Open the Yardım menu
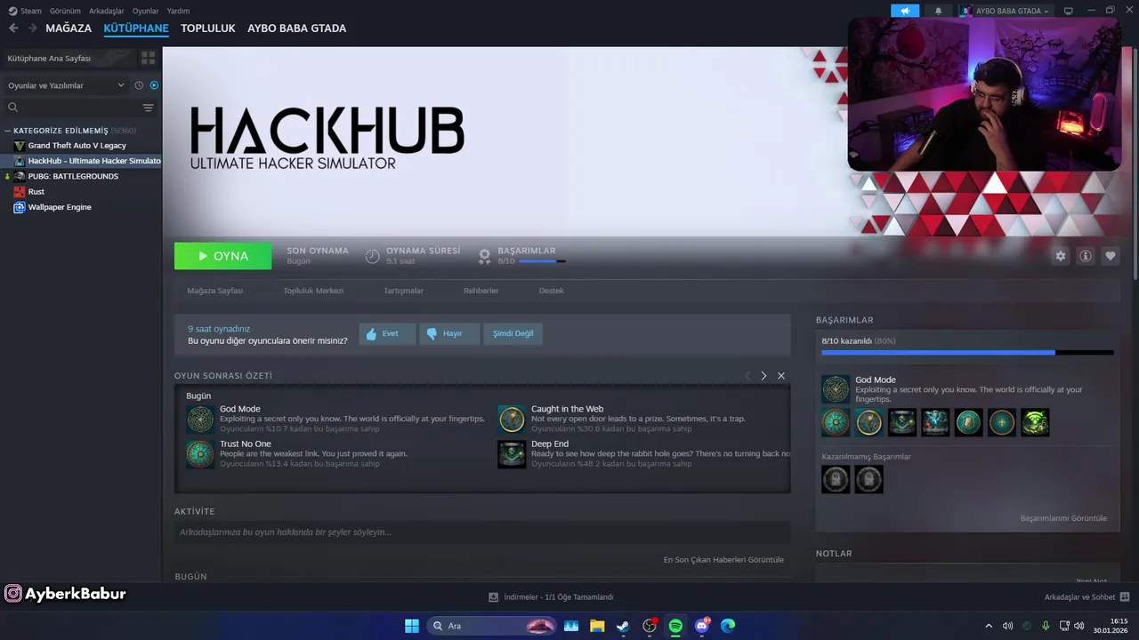Viewport: 1139px width, 640px height. coord(179,11)
